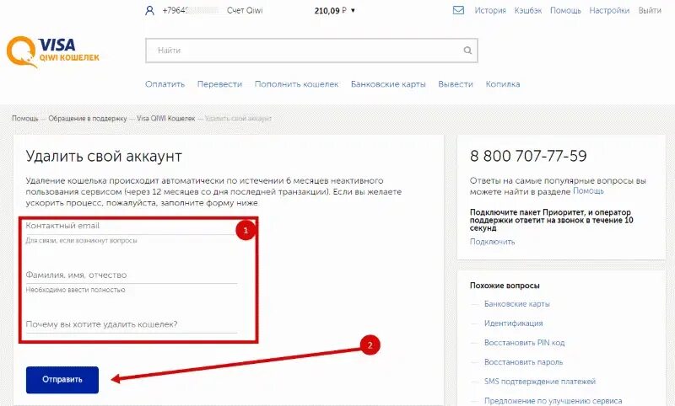Screen dimensions: 675x406
Task: Select the Оплатить tab
Action: 165,84
